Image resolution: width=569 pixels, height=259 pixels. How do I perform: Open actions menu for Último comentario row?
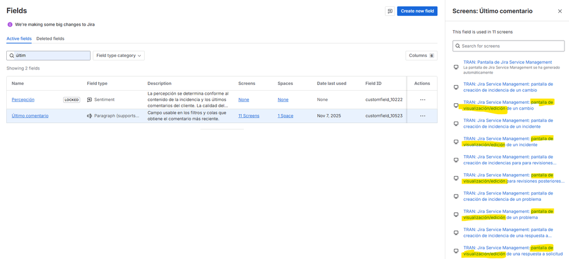pyautogui.click(x=423, y=116)
